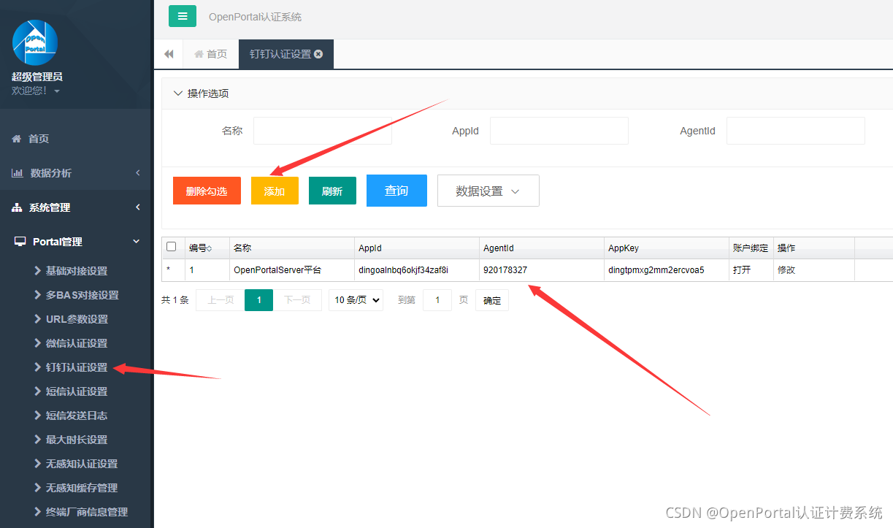This screenshot has width=893, height=528.
Task: Click the AgentId column header
Action: pos(542,248)
